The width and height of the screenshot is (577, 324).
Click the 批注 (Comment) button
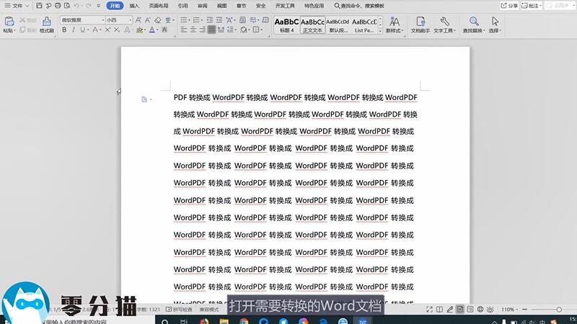click(533, 6)
